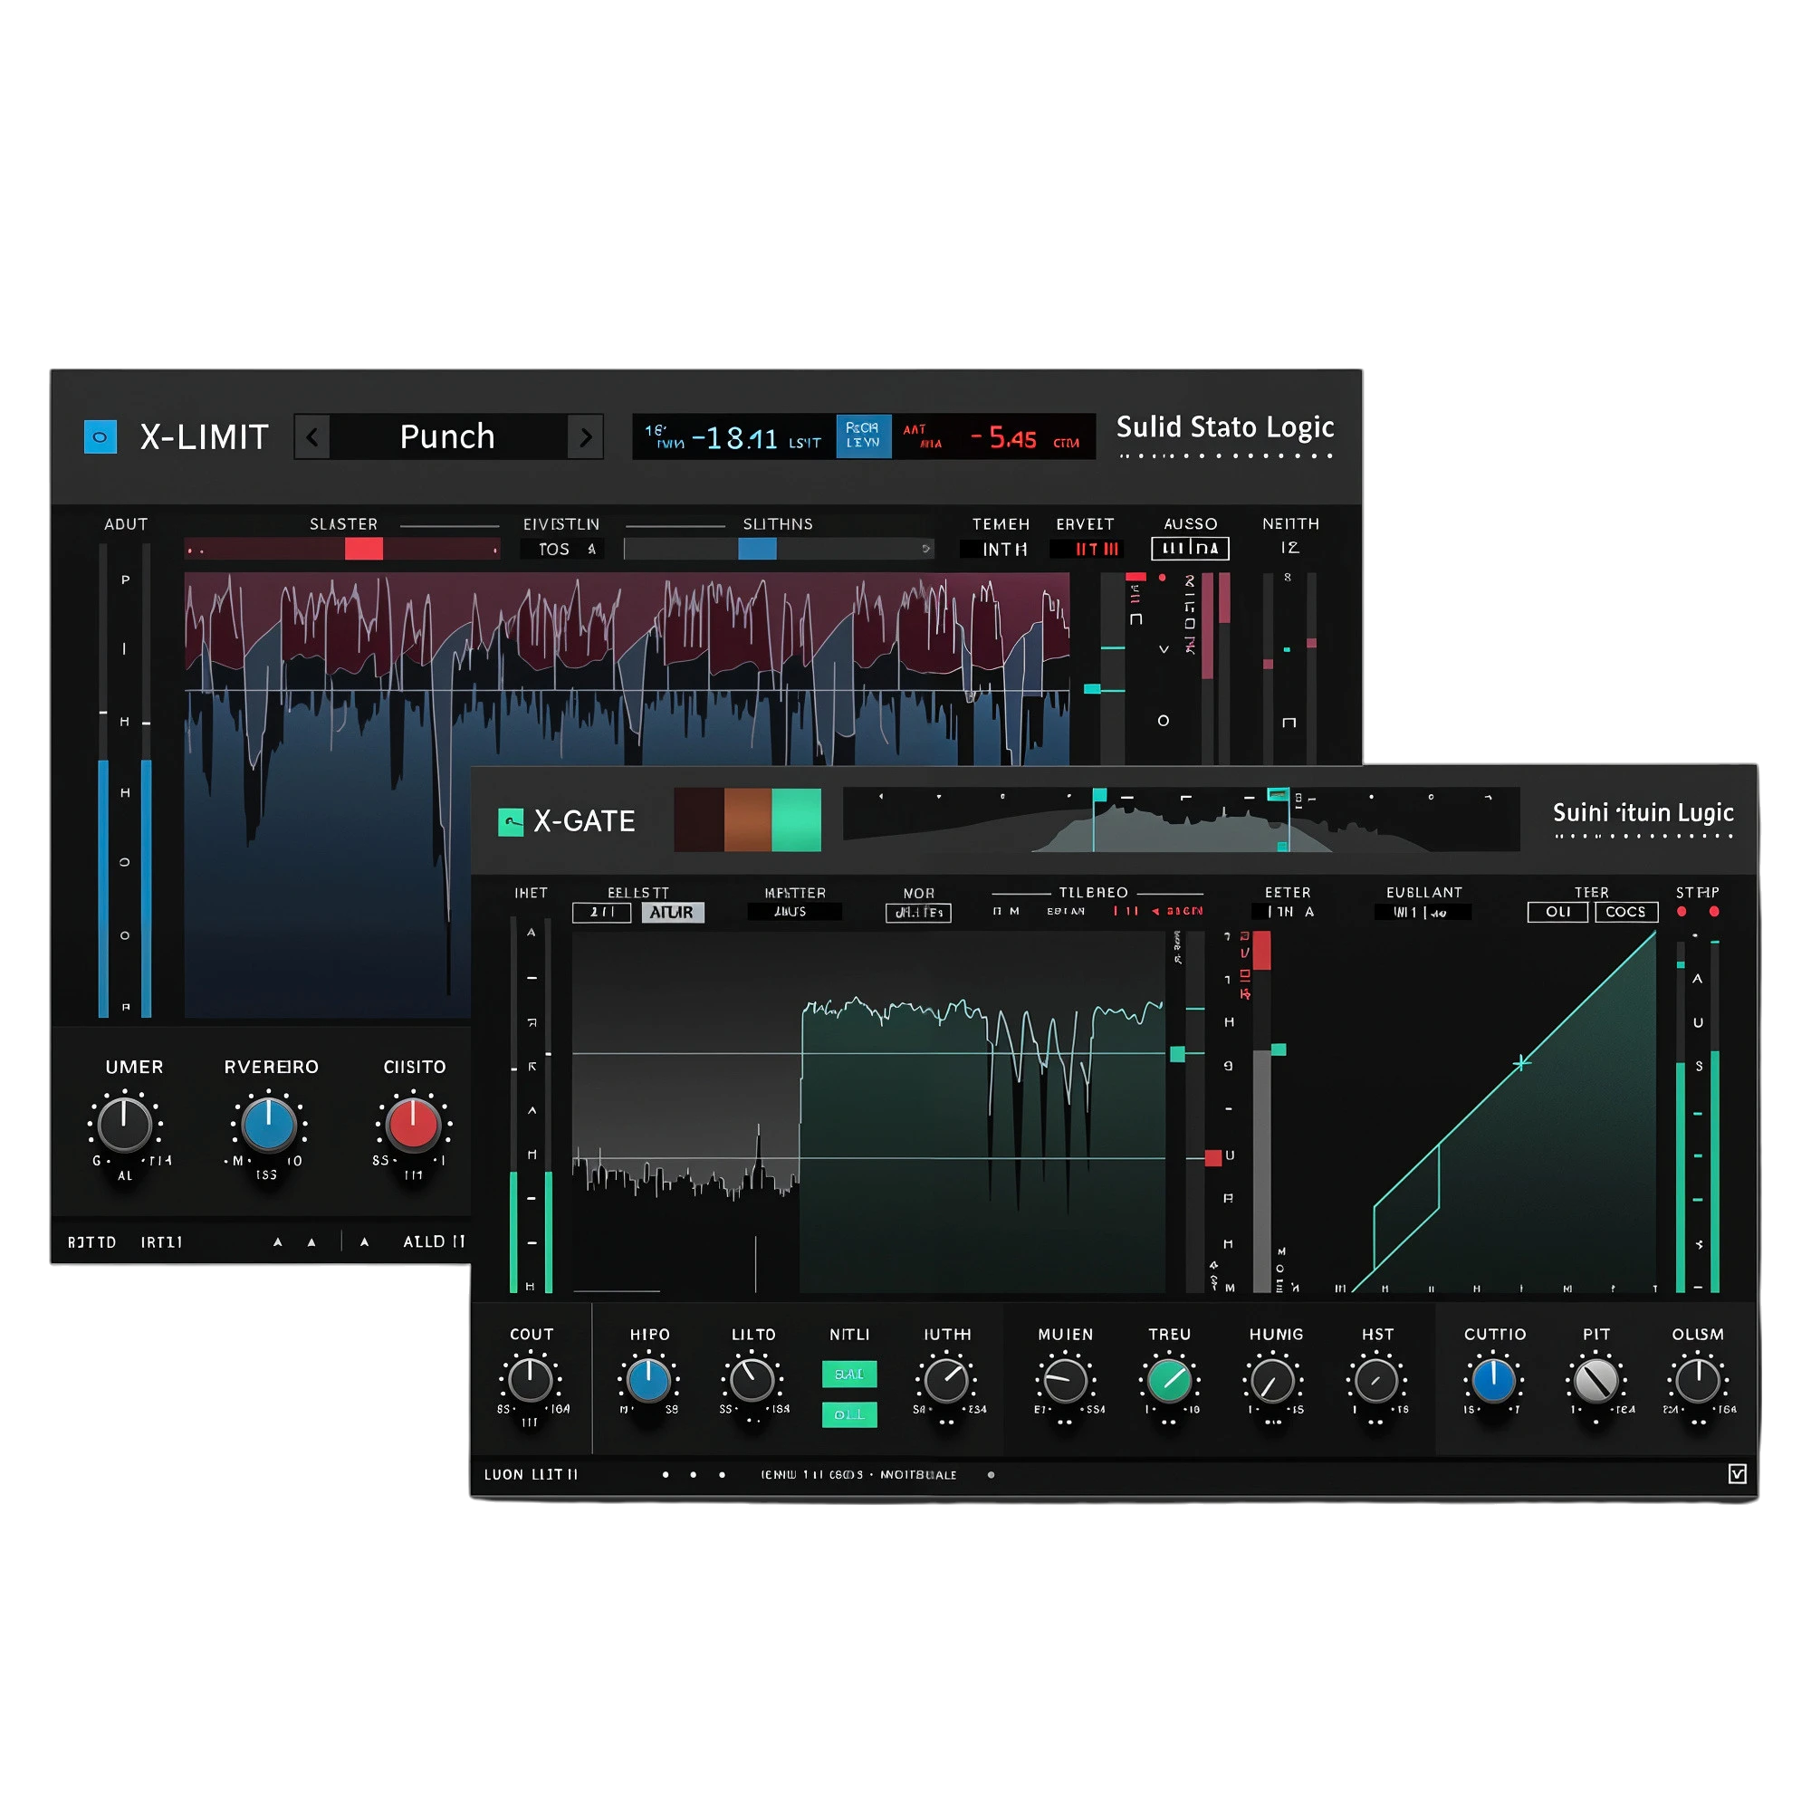Screen dimensions: 1811x1811
Task: Select the mint green color swatch
Action: tap(797, 819)
